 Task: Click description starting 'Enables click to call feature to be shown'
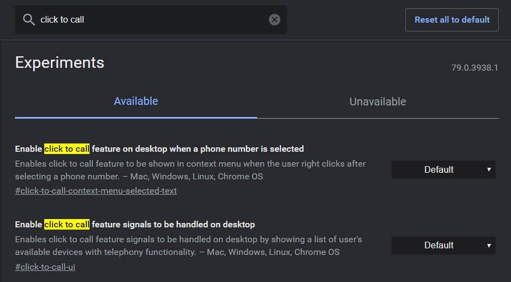pos(190,170)
